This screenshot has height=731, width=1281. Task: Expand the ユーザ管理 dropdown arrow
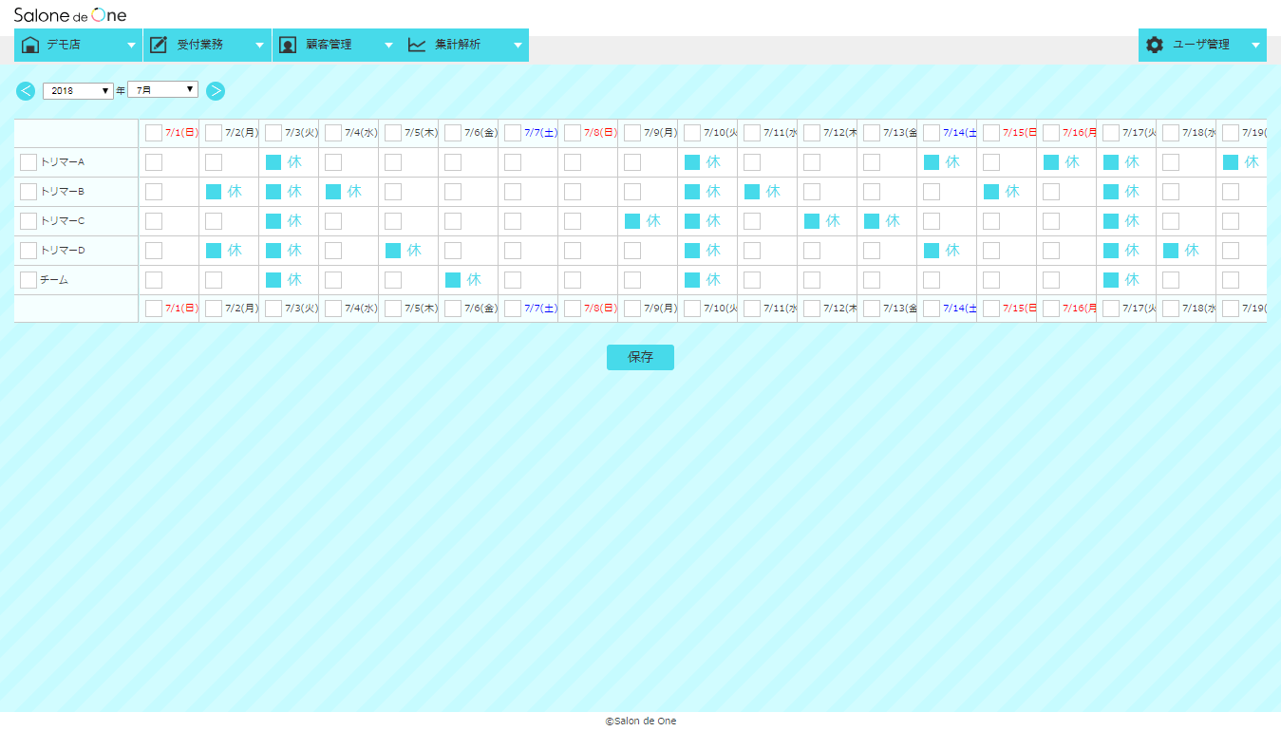(1255, 45)
